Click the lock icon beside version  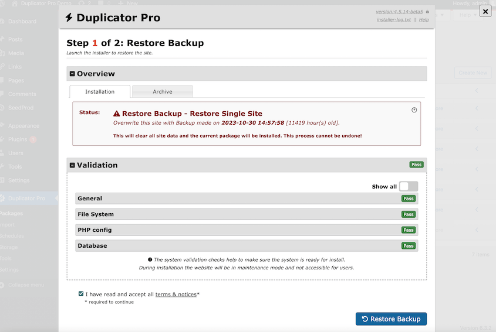click(427, 12)
